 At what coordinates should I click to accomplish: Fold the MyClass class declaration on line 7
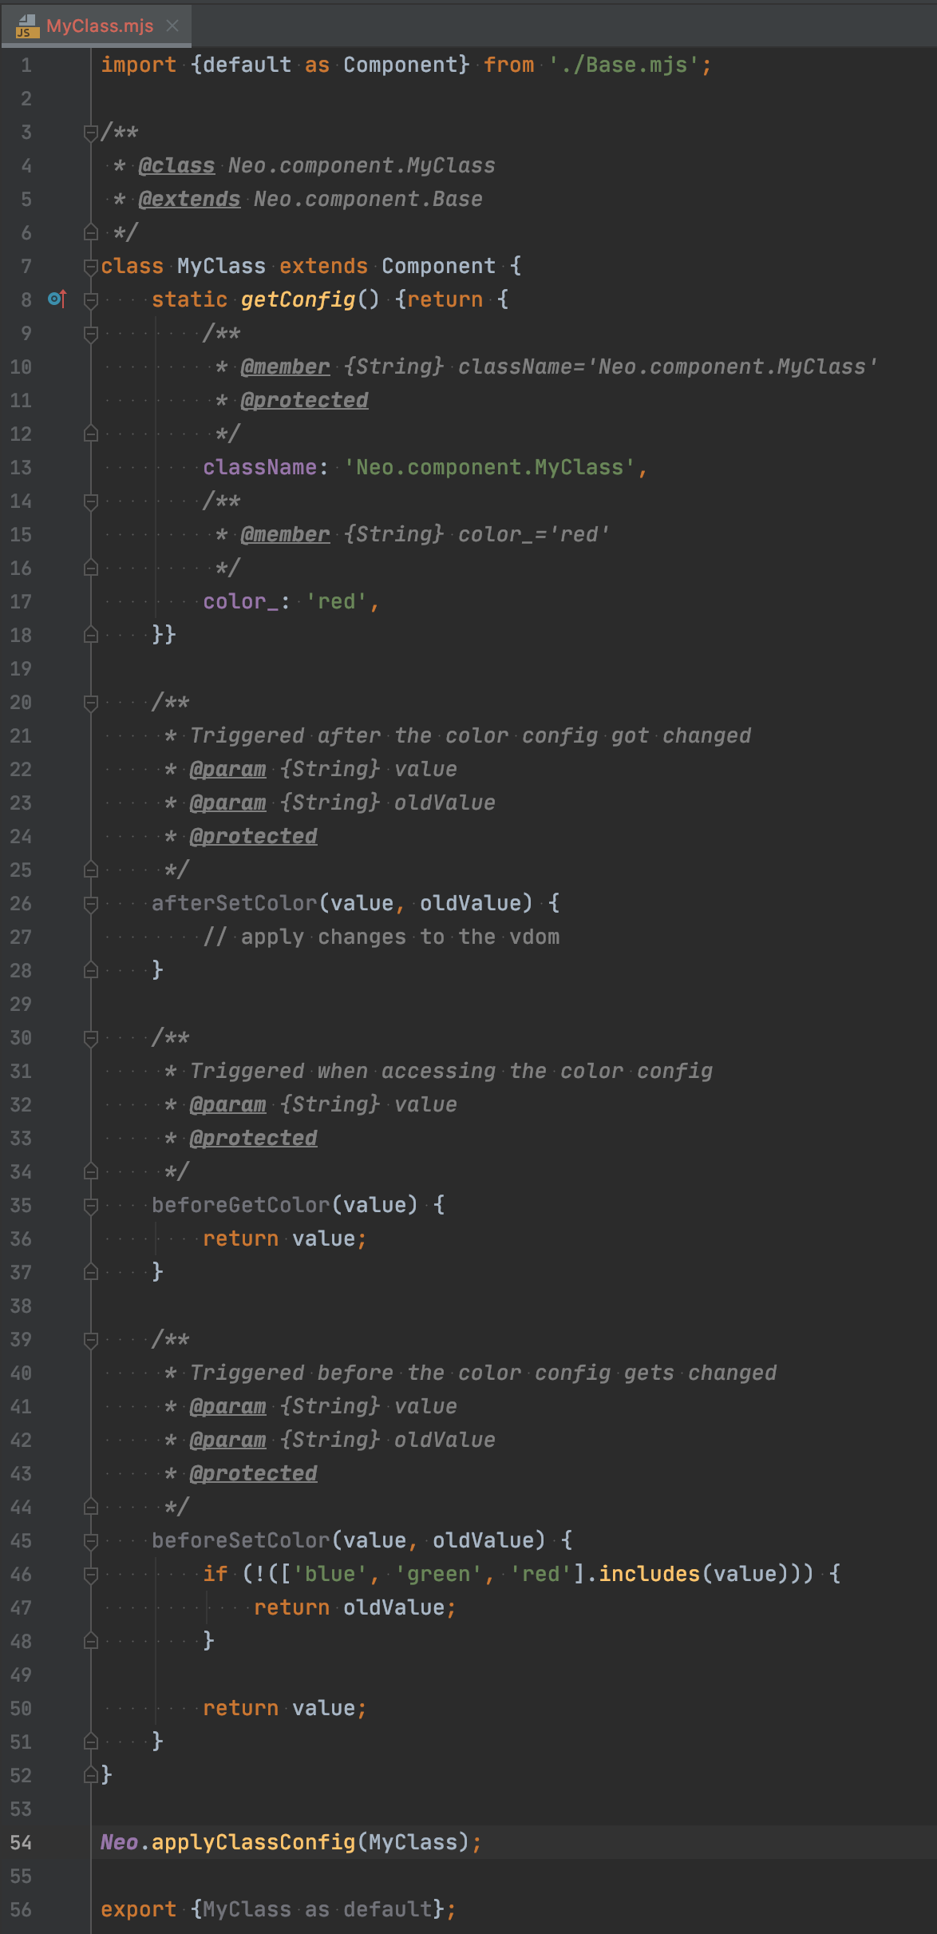[90, 266]
